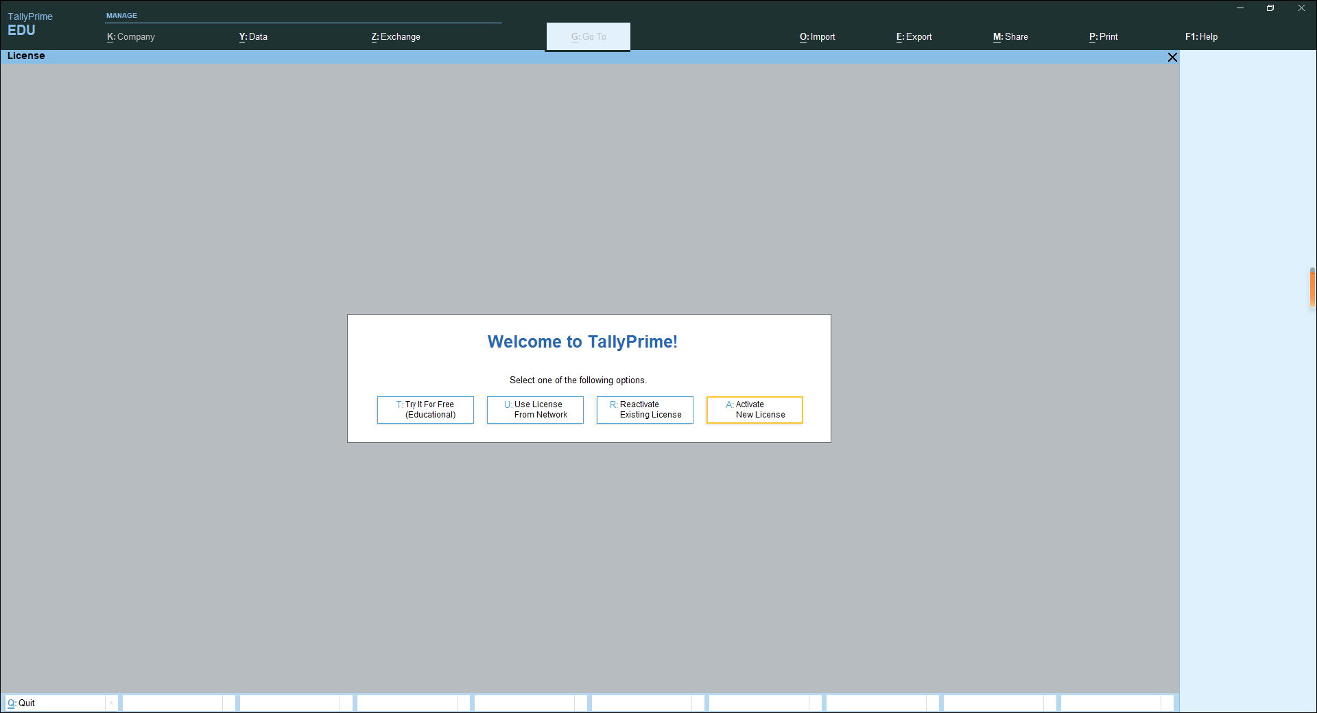Open the Company menu
The image size is (1317, 713).
click(131, 37)
